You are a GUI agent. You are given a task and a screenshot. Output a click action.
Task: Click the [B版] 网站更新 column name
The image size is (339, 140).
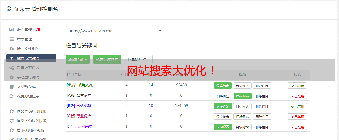(79, 106)
